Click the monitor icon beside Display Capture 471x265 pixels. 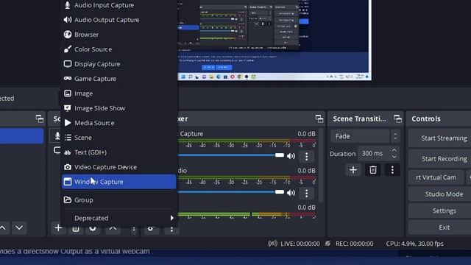(68, 64)
